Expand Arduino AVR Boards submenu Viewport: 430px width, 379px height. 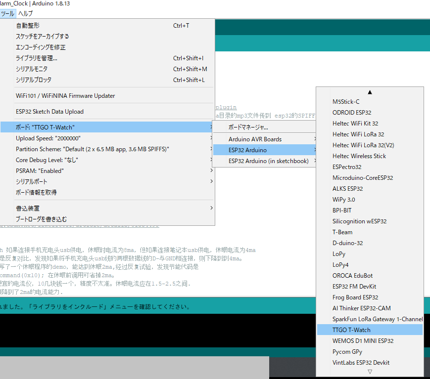264,139
